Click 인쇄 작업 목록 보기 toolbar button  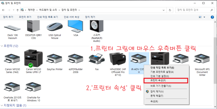point(48,17)
